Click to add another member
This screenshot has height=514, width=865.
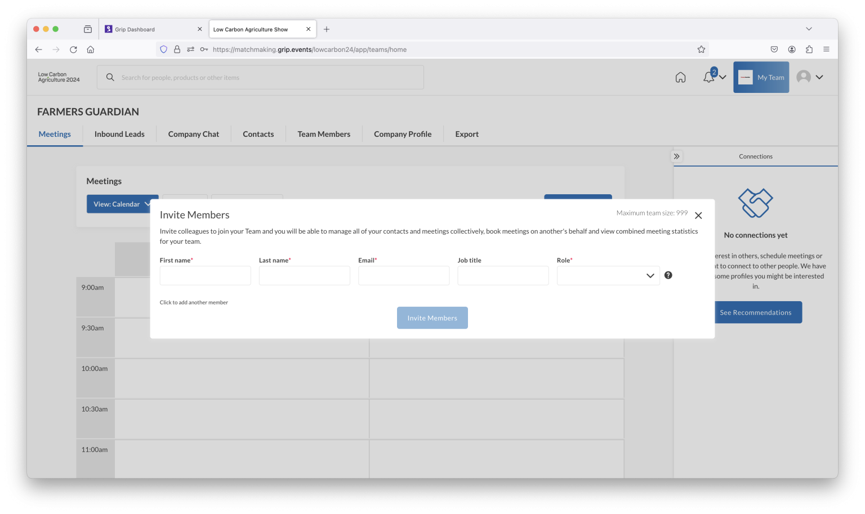coord(194,302)
